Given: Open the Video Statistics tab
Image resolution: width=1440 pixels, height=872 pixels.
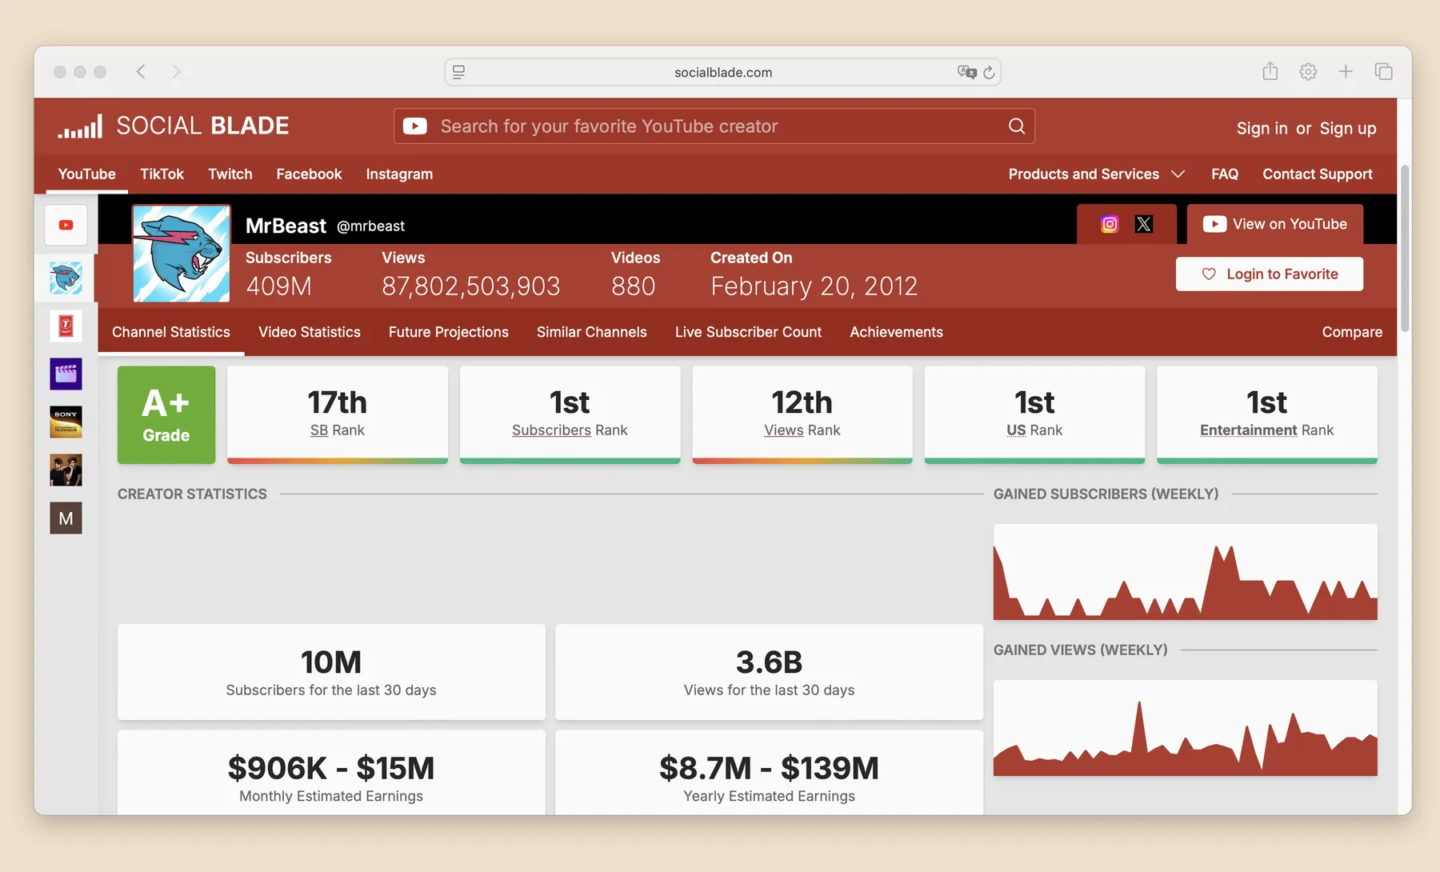Looking at the screenshot, I should tap(310, 332).
